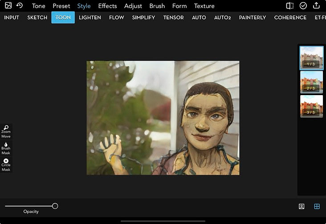The image size is (326, 224).
Task: Open the Tone menu
Action: point(38,6)
